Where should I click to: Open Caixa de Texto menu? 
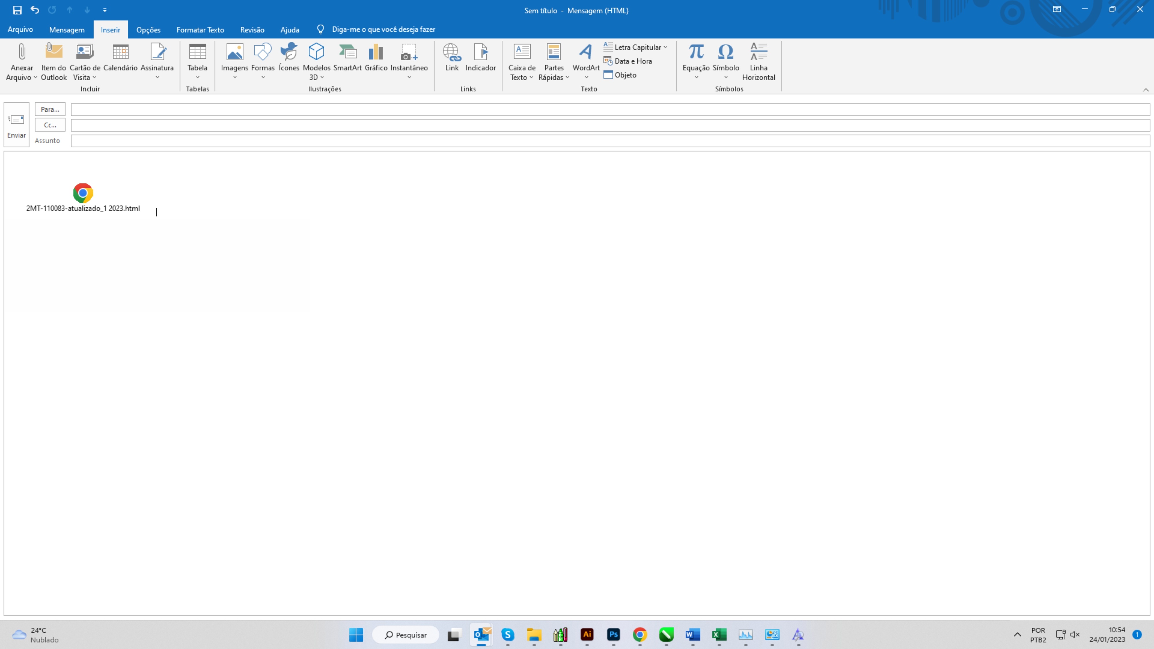pyautogui.click(x=522, y=62)
